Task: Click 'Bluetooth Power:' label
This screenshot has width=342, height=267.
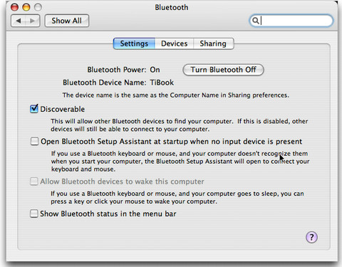Action: [x=117, y=70]
